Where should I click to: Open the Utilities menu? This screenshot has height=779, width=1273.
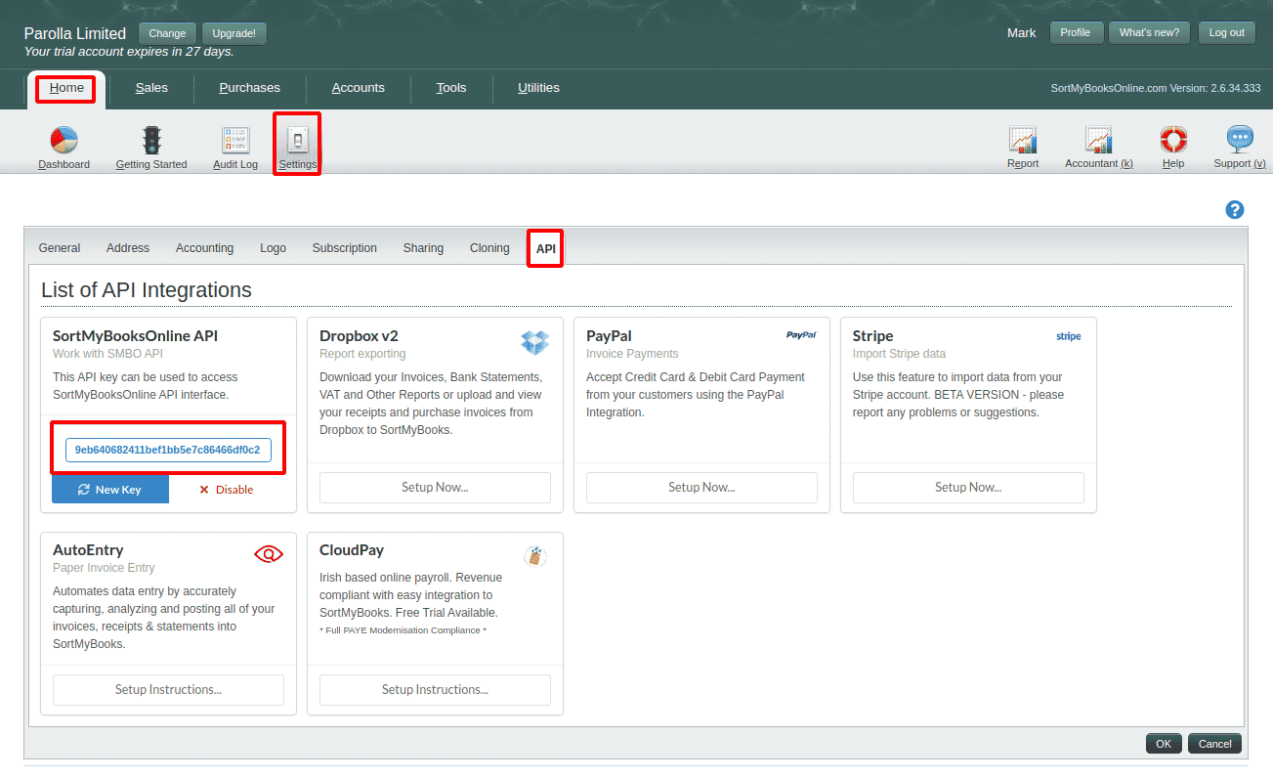(538, 88)
